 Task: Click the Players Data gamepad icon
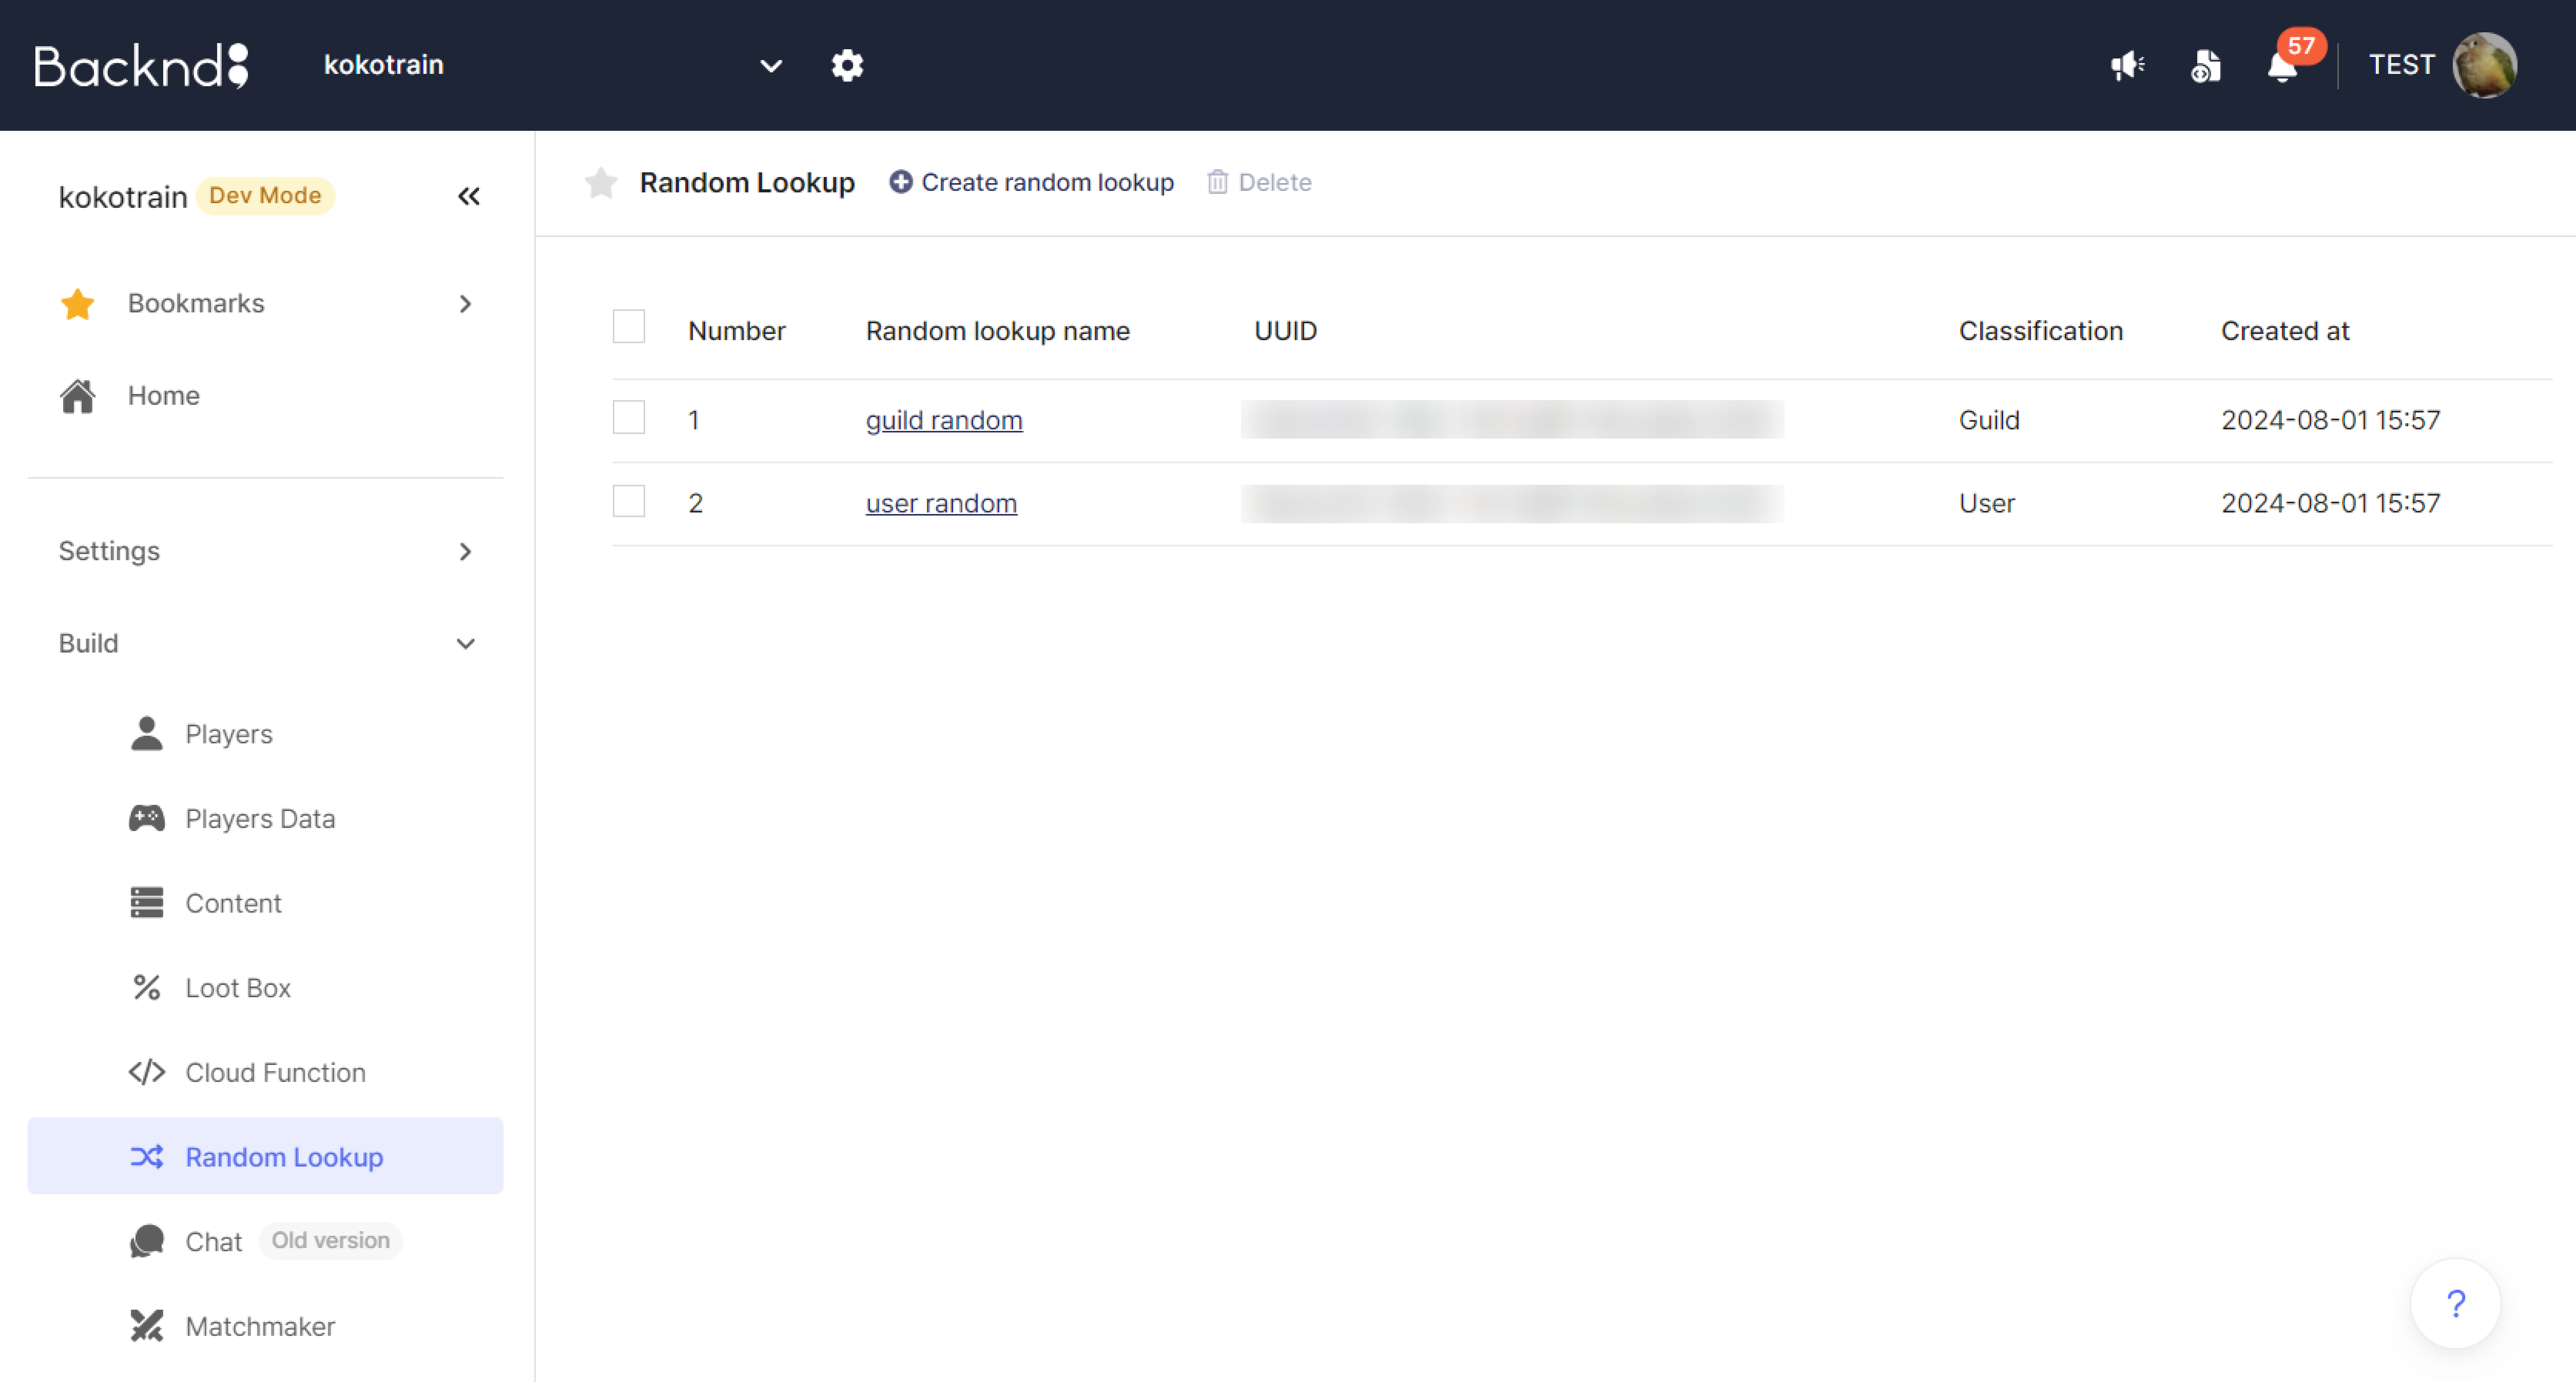click(x=147, y=818)
